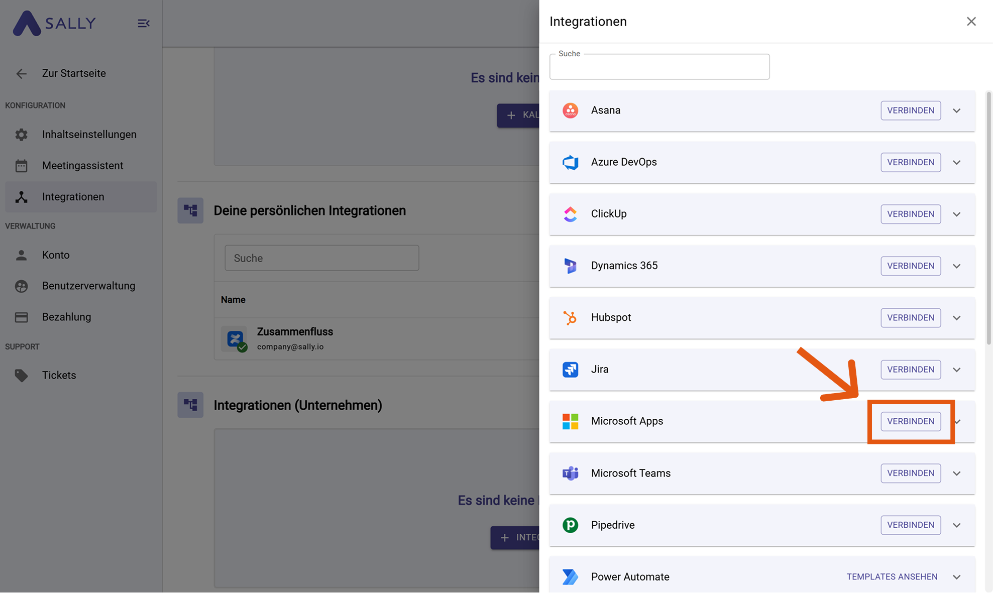This screenshot has width=993, height=593.
Task: Expand the Dynamics 365 row chevron
Action: click(957, 266)
